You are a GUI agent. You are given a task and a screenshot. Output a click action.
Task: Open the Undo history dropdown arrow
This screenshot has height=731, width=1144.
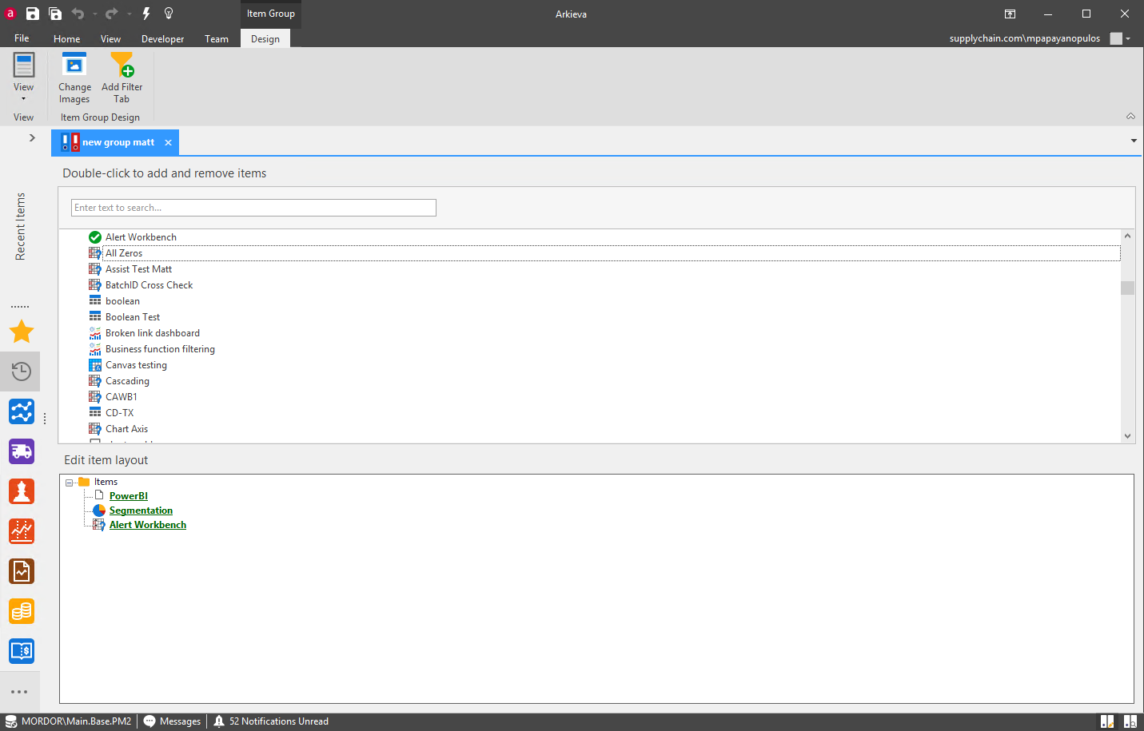94,14
